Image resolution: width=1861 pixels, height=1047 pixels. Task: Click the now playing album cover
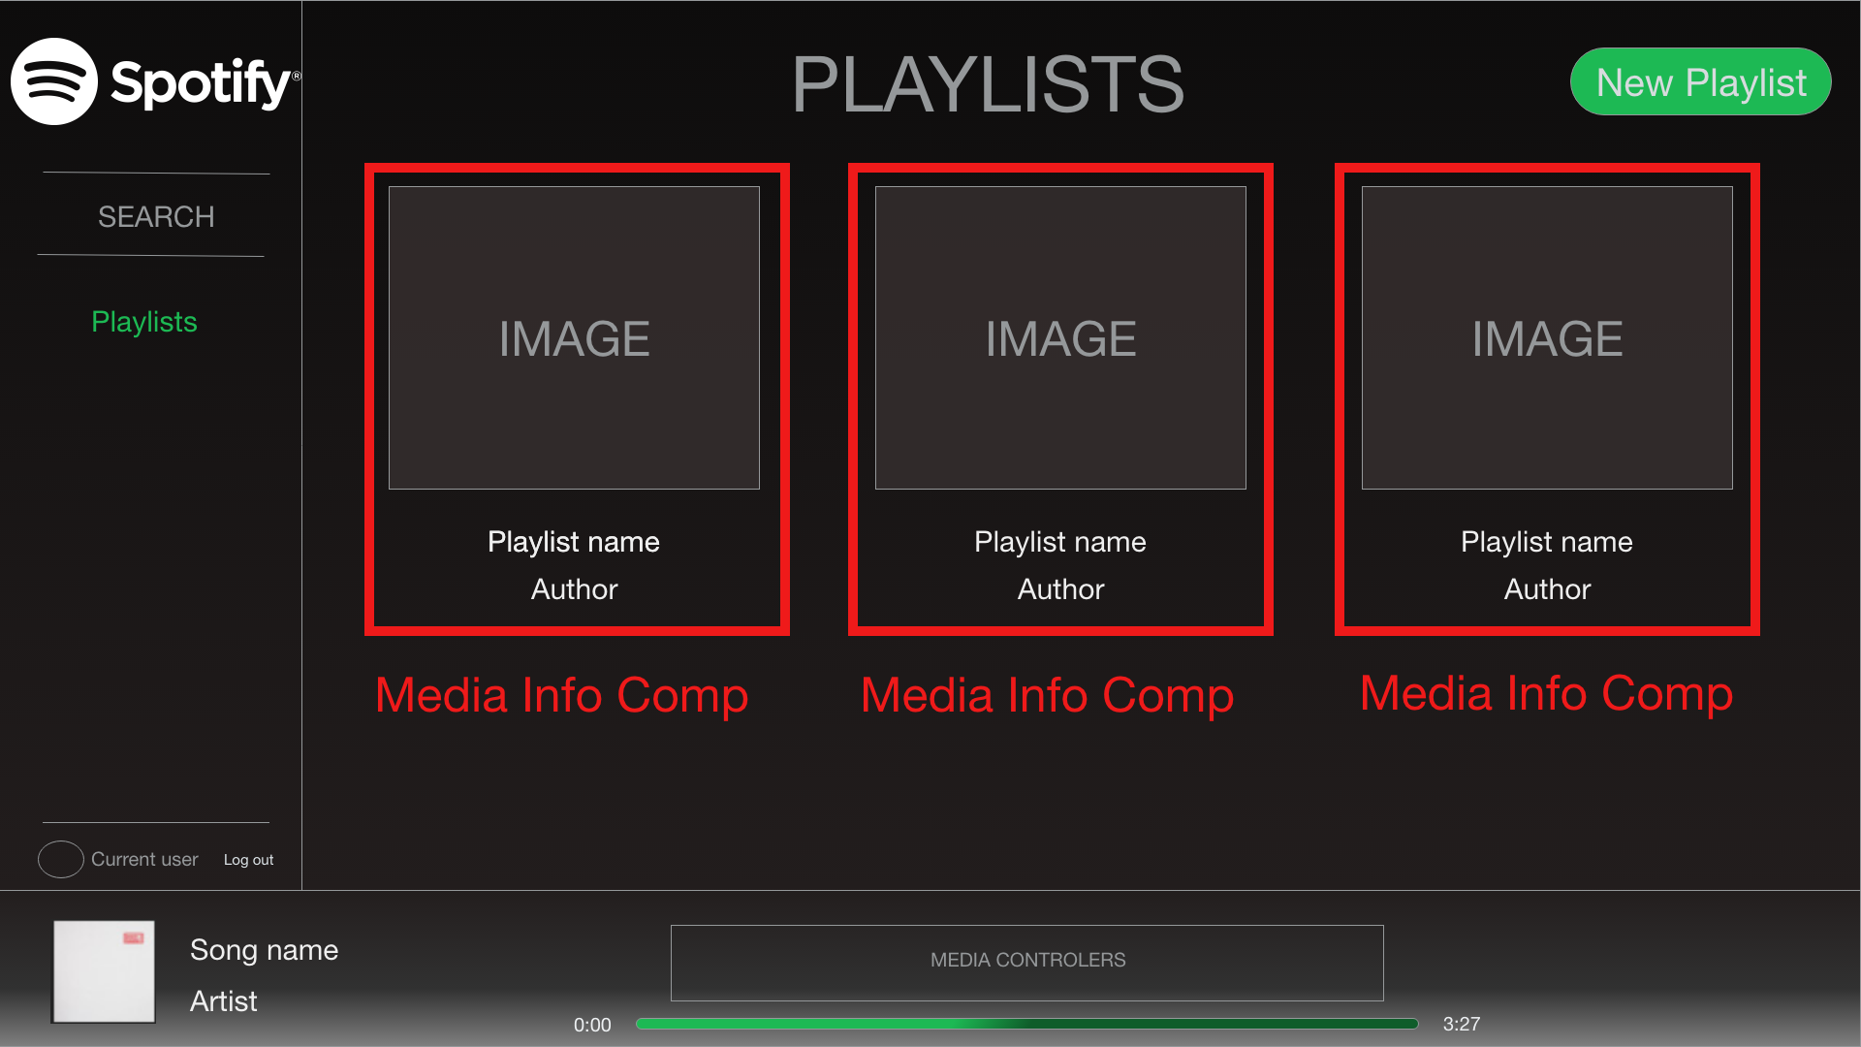(x=104, y=971)
